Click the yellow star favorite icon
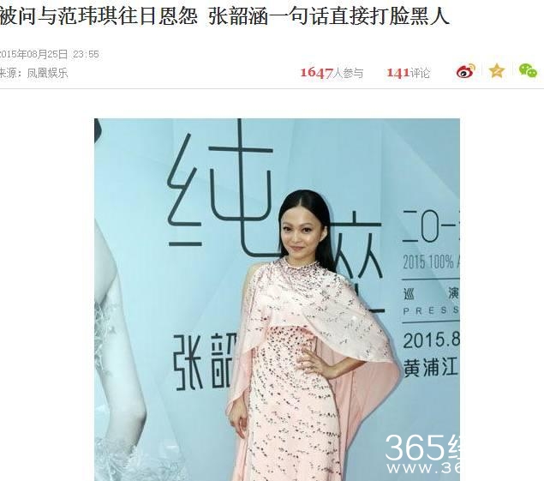The image size is (544, 481). click(497, 71)
